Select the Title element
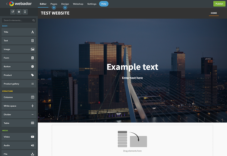 [19, 32]
